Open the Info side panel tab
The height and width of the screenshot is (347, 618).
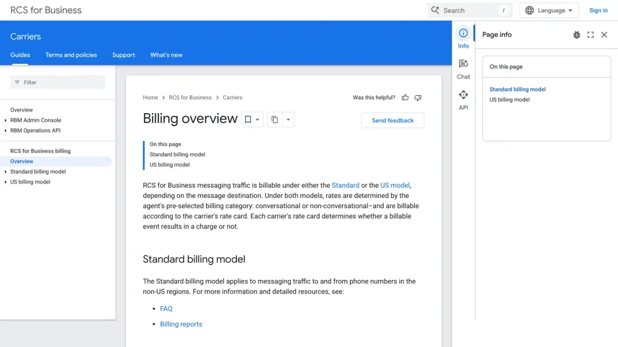tap(463, 39)
